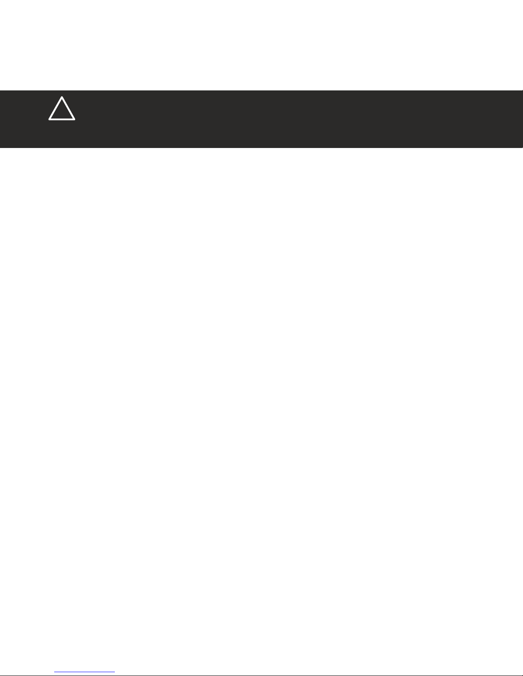Click the dark banner bar
The width and height of the screenshot is (523, 676).
[x=261, y=119]
